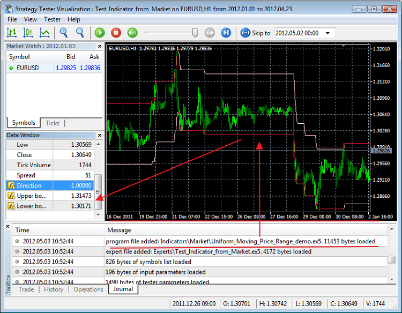The image size is (402, 313).
Task: Click the status bar open price O: 1.30701
Action: 236,304
